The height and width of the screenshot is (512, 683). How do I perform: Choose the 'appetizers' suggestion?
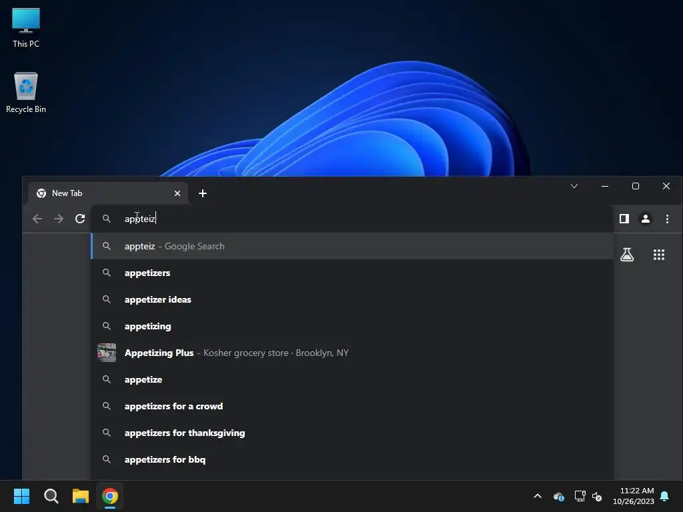click(352, 273)
